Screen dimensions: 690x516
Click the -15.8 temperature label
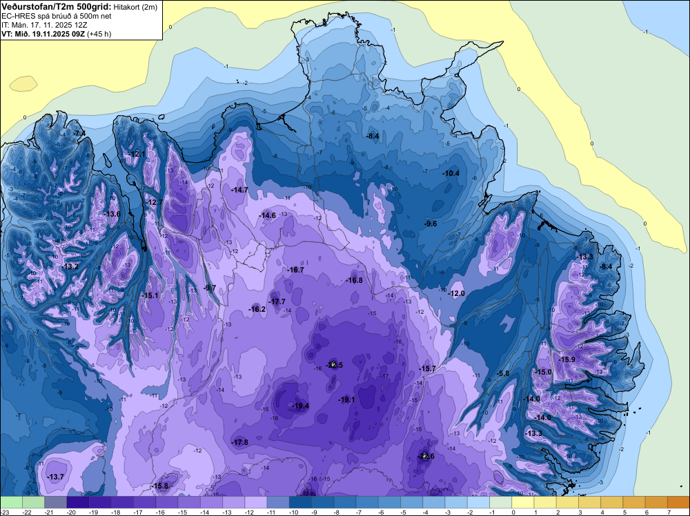[x=160, y=486]
